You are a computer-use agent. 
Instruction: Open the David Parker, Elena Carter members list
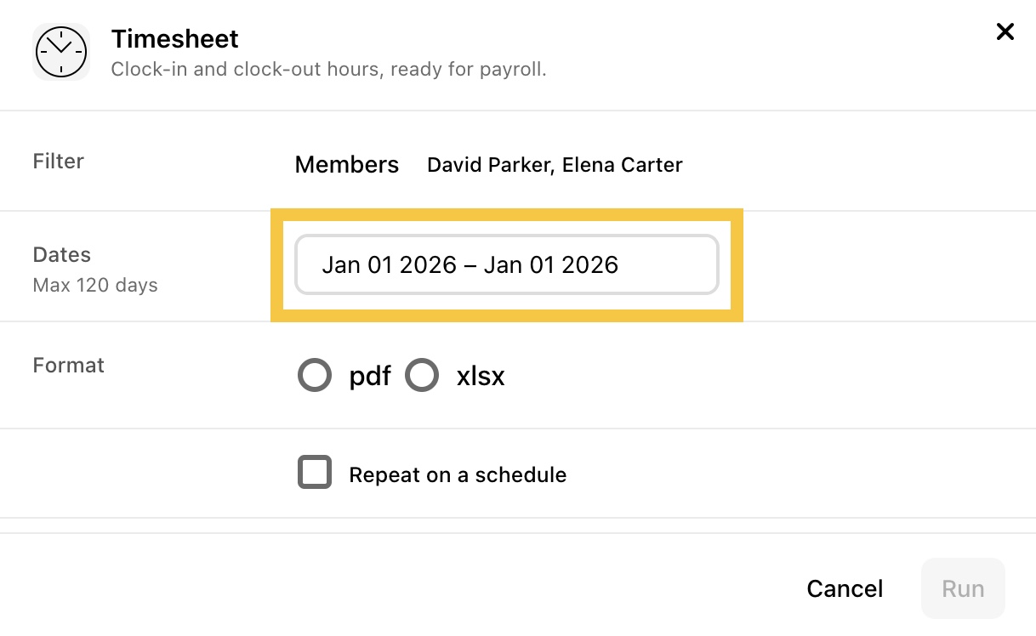(x=555, y=165)
